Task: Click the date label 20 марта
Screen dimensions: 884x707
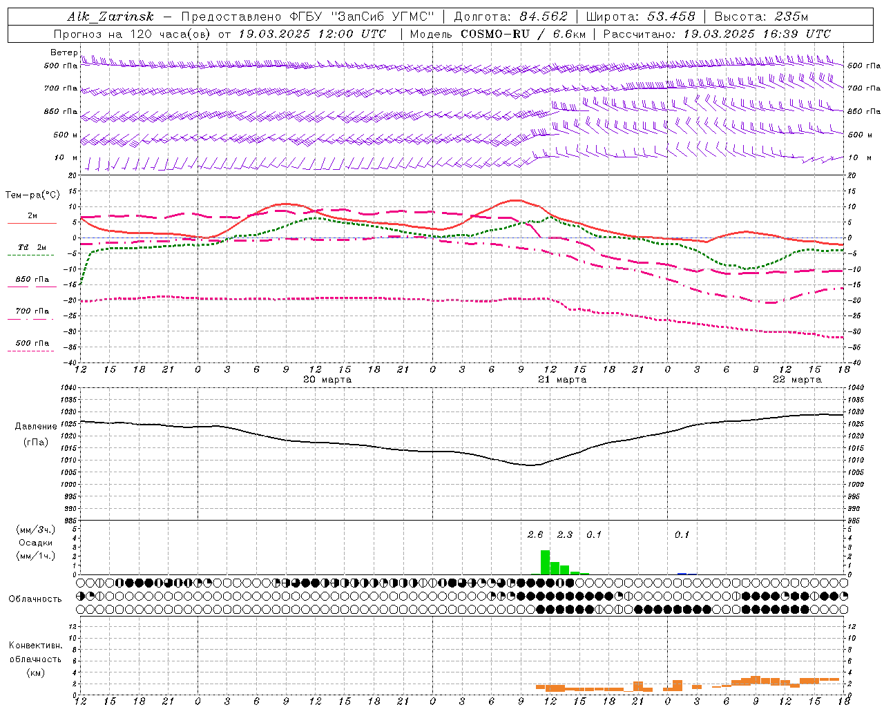Action: pos(327,379)
